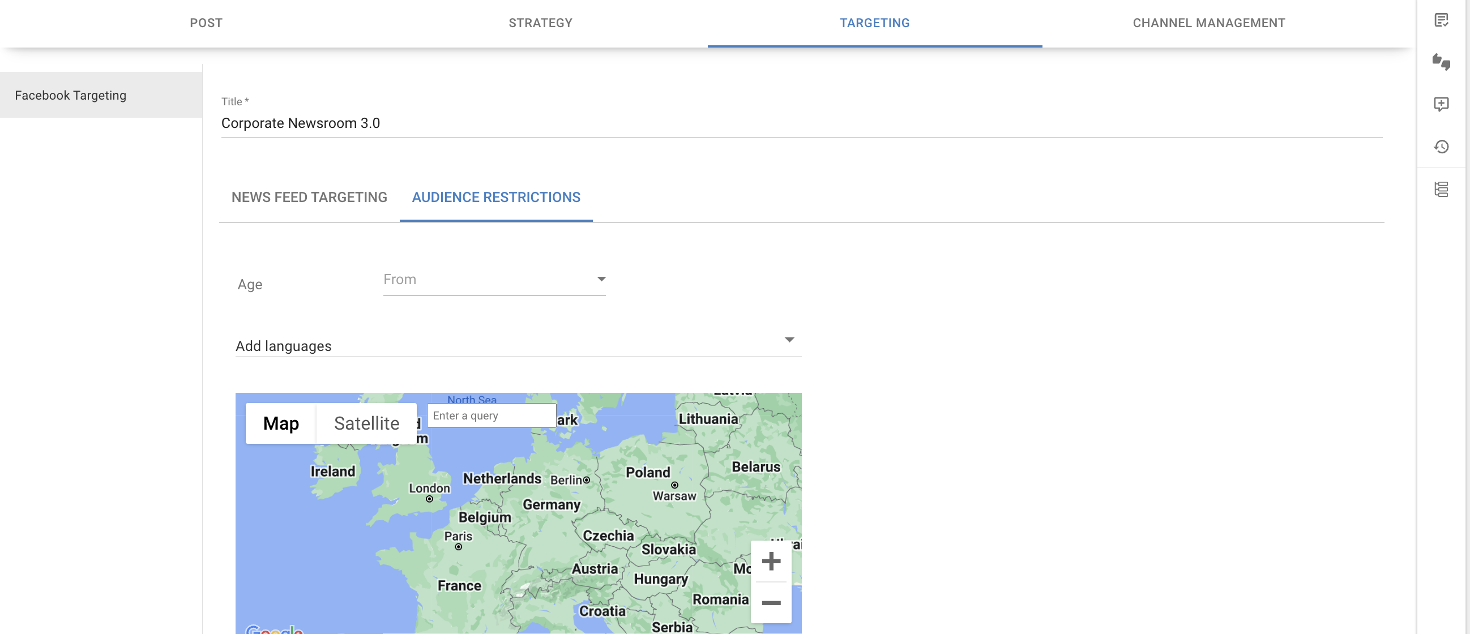Open the Strategy tab

click(540, 23)
